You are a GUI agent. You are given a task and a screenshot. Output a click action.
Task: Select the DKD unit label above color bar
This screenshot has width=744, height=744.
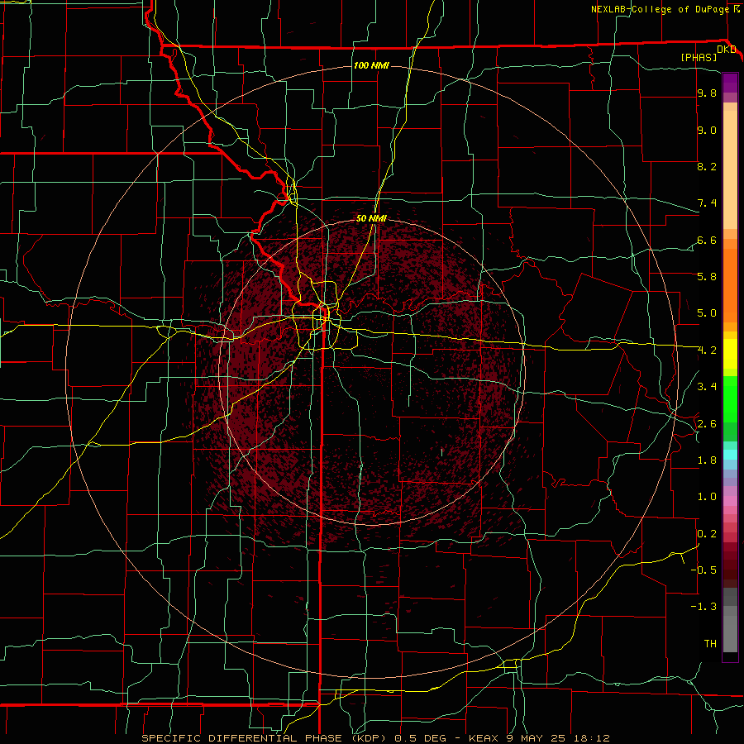727,50
